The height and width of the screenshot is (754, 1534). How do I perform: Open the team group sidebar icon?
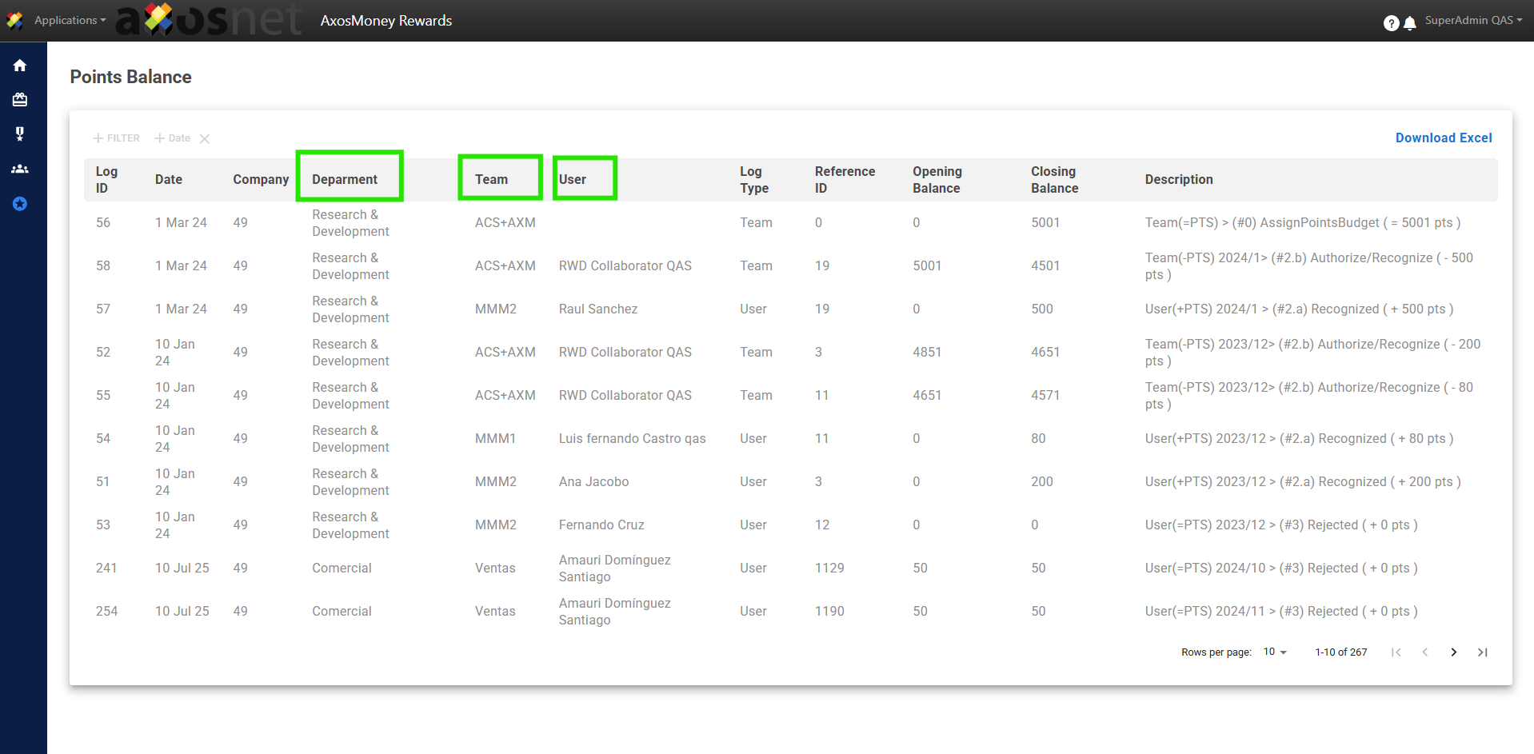[x=20, y=169]
